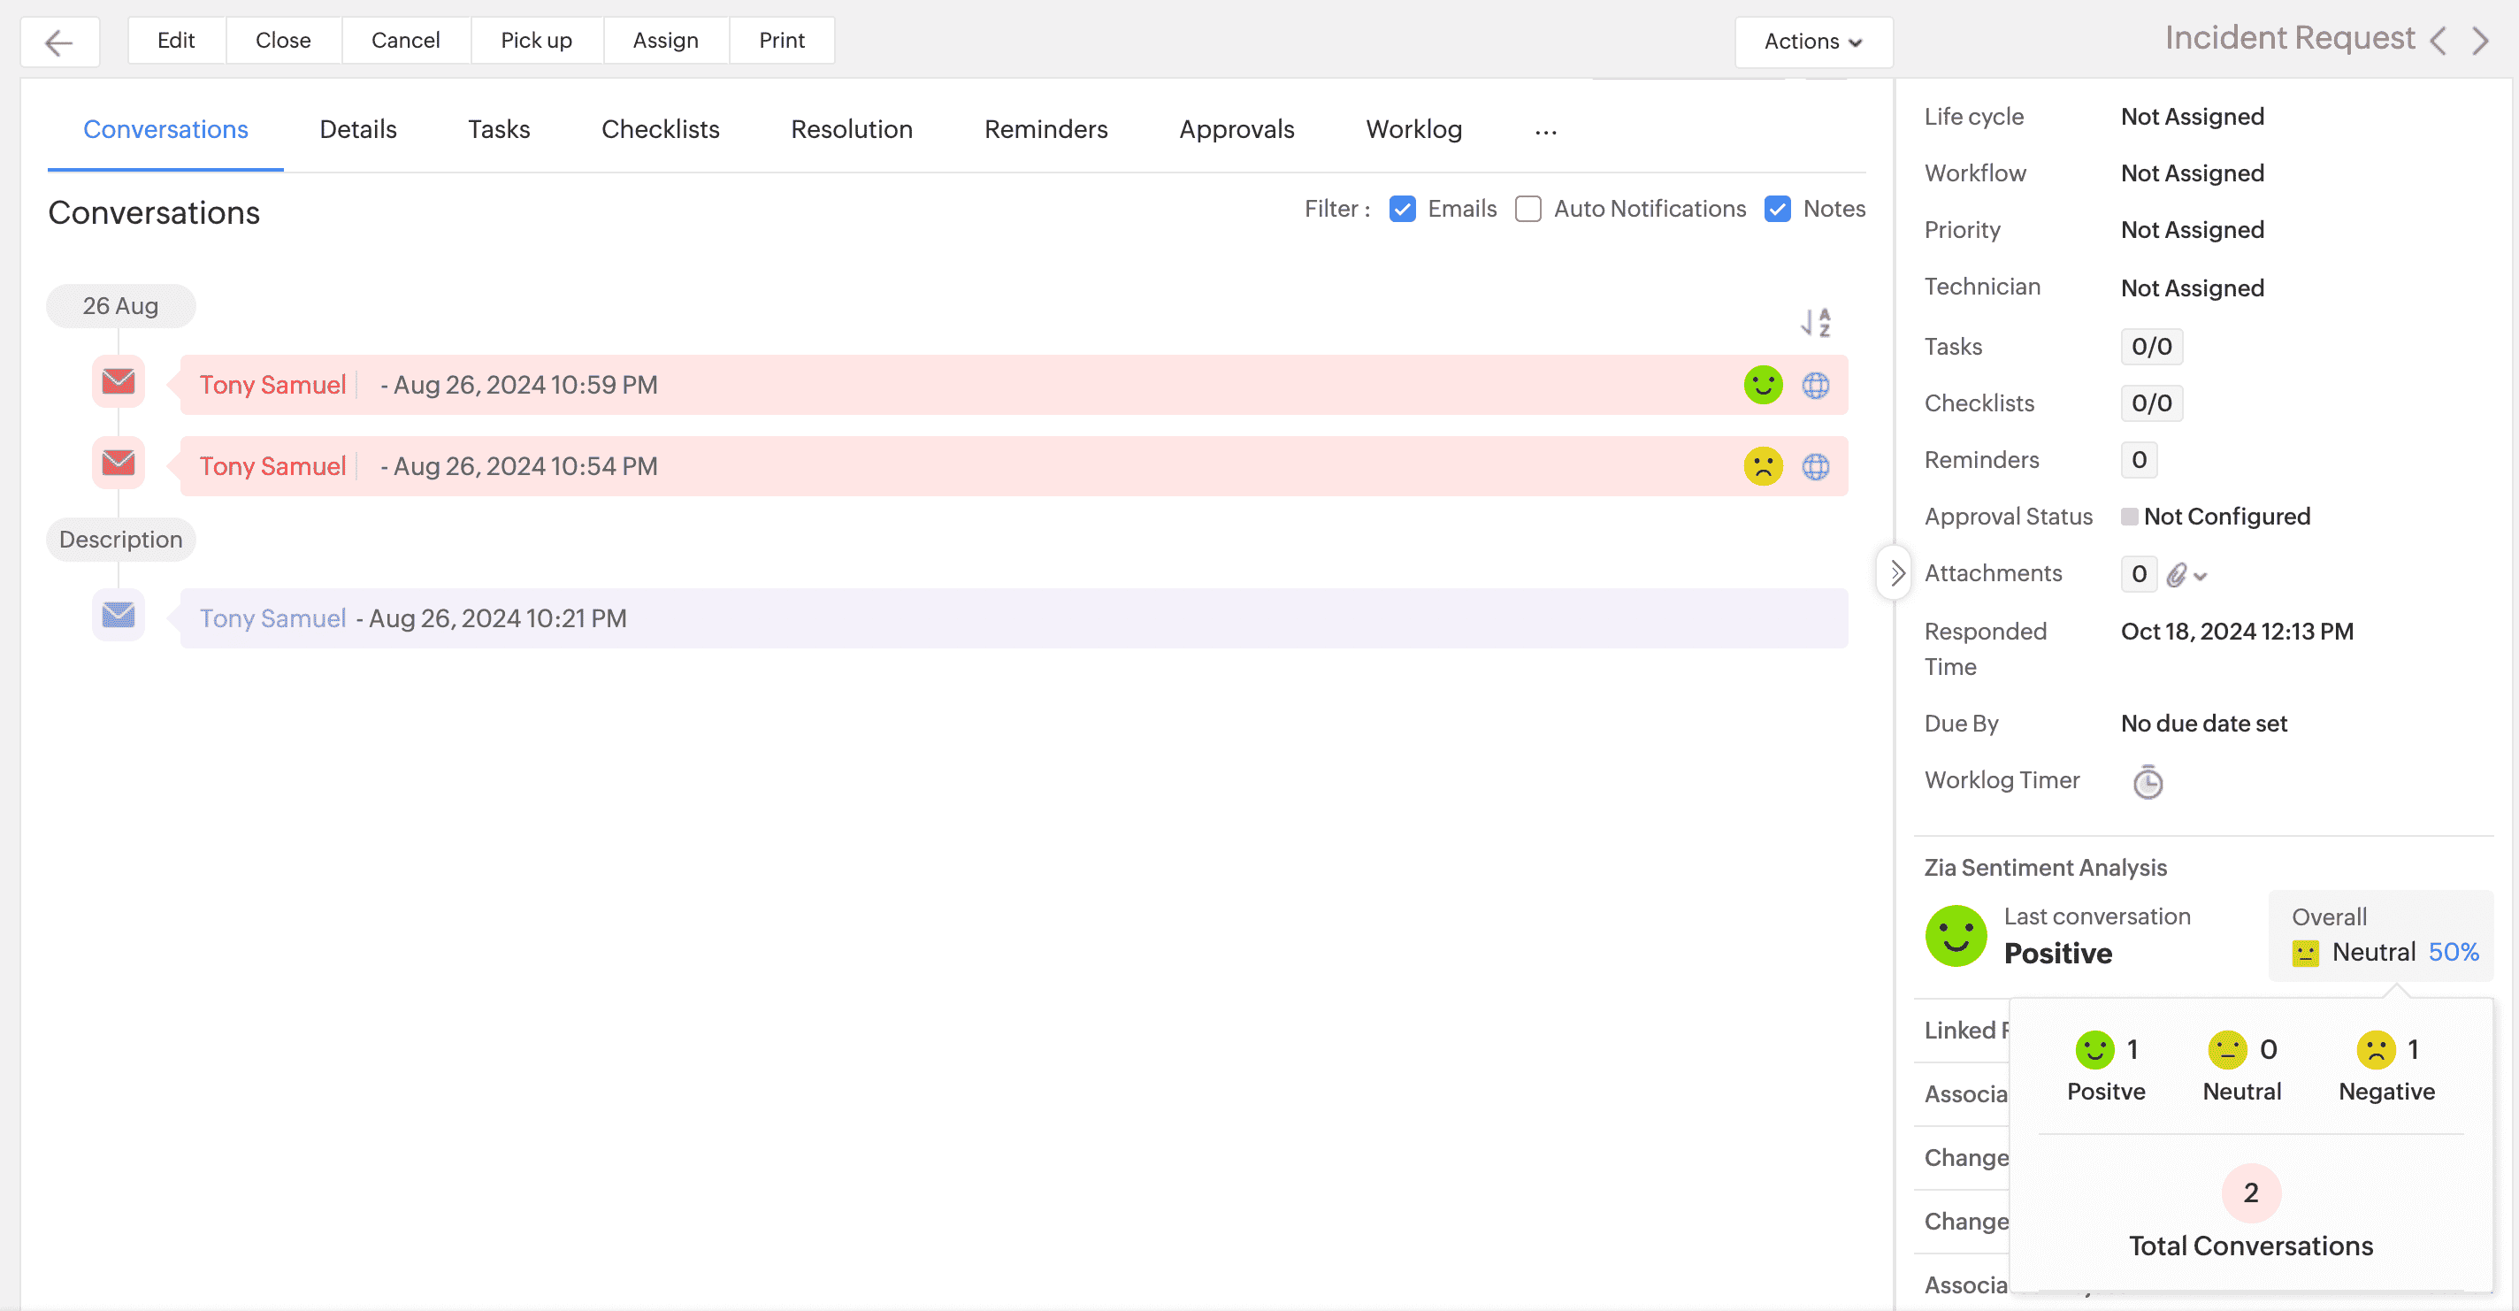Click the Pick up button
Image resolution: width=2519 pixels, height=1311 pixels.
[536, 40]
